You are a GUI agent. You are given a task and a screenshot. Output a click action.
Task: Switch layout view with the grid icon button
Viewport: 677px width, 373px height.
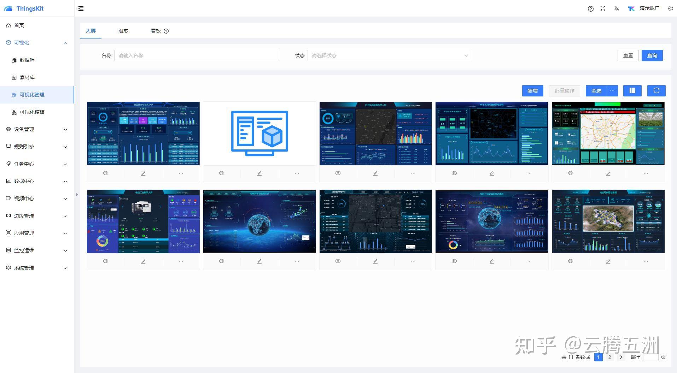coord(632,90)
